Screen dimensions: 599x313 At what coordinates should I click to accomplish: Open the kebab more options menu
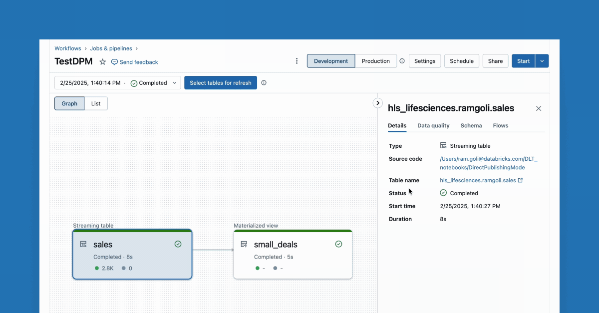click(x=297, y=61)
